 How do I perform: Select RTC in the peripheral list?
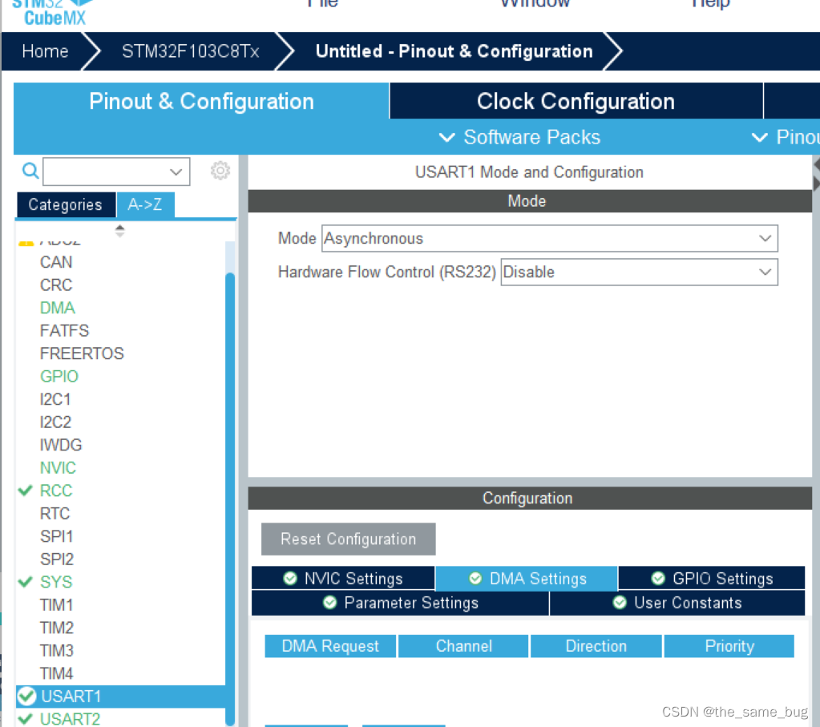(x=55, y=514)
